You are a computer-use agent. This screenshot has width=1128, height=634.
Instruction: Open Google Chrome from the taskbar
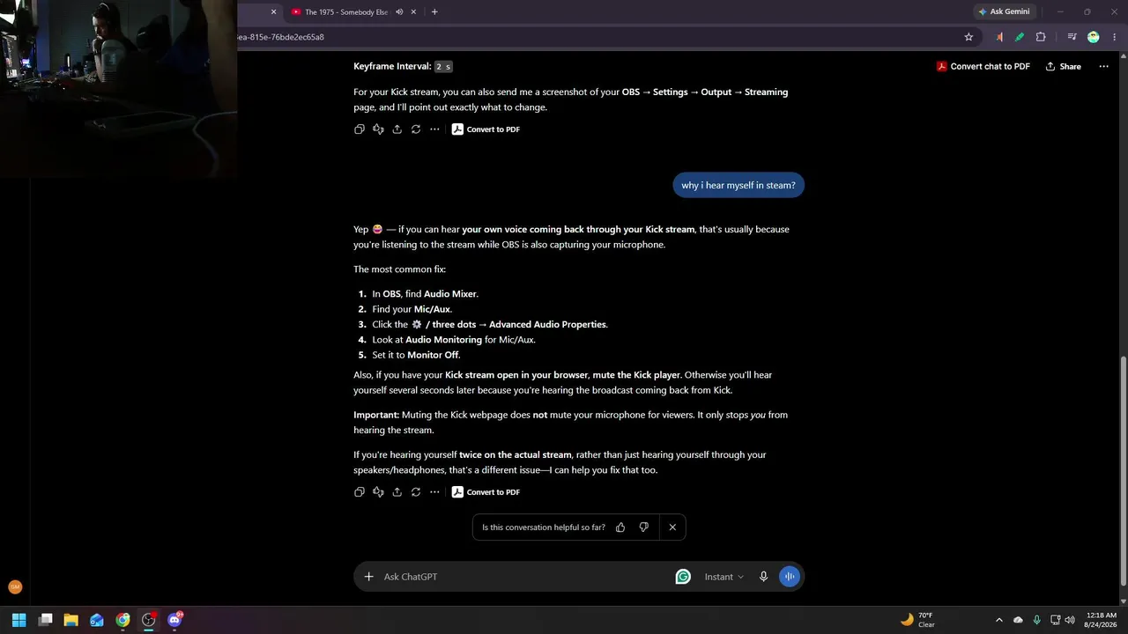click(x=122, y=620)
